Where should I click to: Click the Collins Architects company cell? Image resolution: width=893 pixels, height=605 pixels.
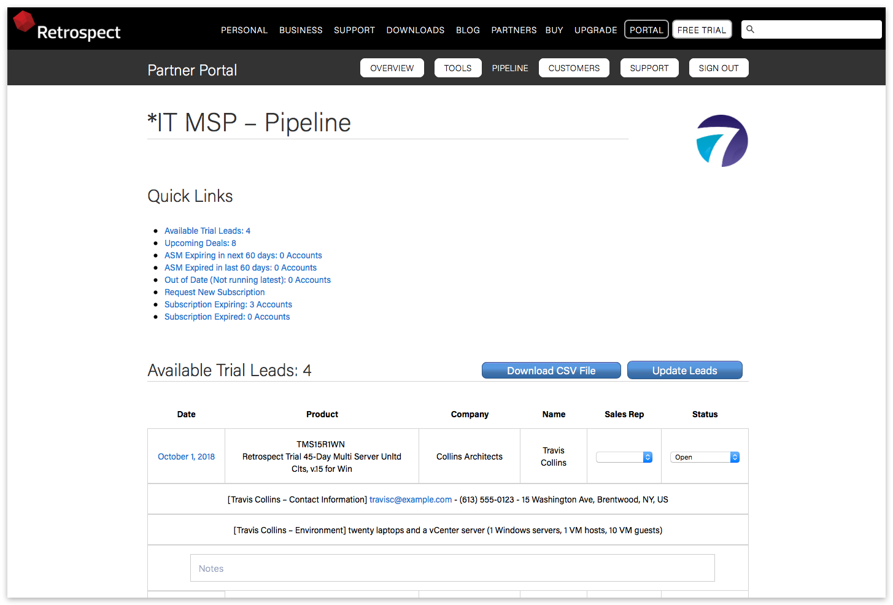point(470,457)
